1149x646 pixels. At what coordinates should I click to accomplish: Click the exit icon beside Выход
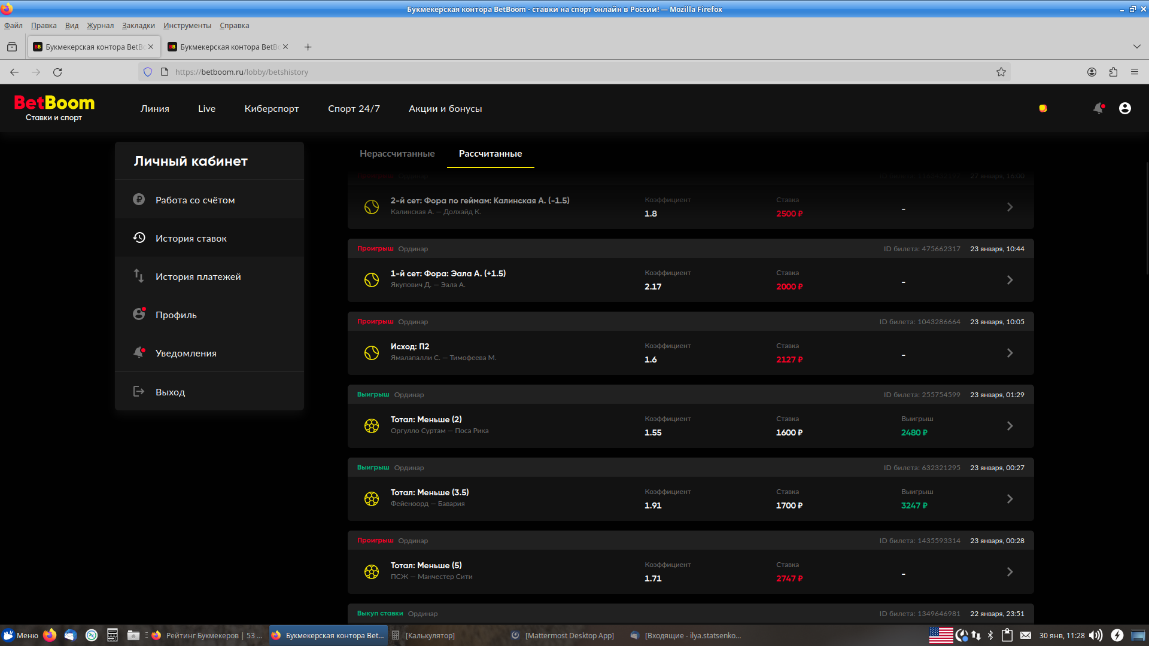coord(139,392)
